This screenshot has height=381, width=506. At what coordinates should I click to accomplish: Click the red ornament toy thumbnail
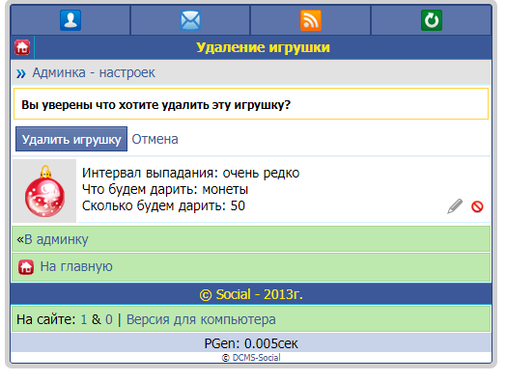click(44, 191)
